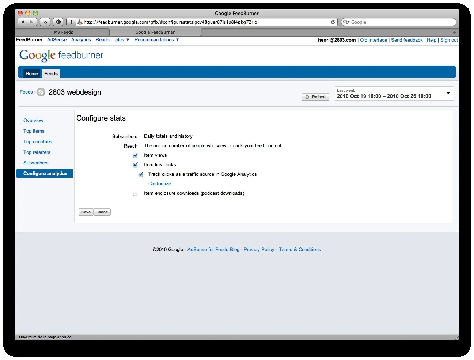Expand the Recommandations dropdown

pyautogui.click(x=177, y=40)
